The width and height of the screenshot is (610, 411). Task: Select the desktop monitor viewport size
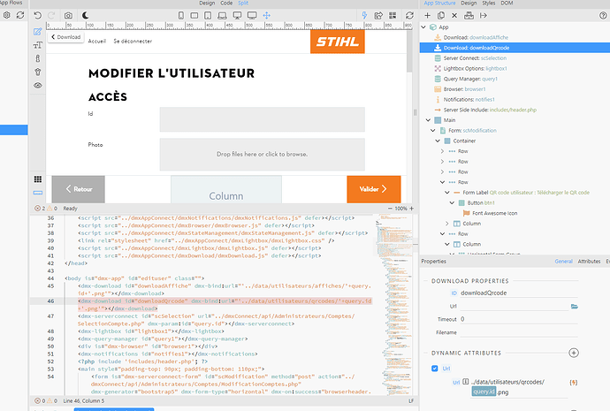237,16
